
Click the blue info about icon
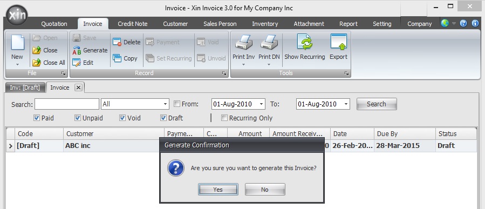click(475, 23)
